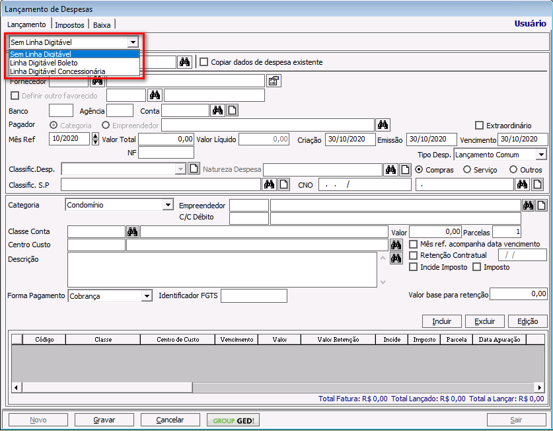This screenshot has width=553, height=431.
Task: Increase or decrease Mês Ref with spinner
Action: tap(95, 139)
